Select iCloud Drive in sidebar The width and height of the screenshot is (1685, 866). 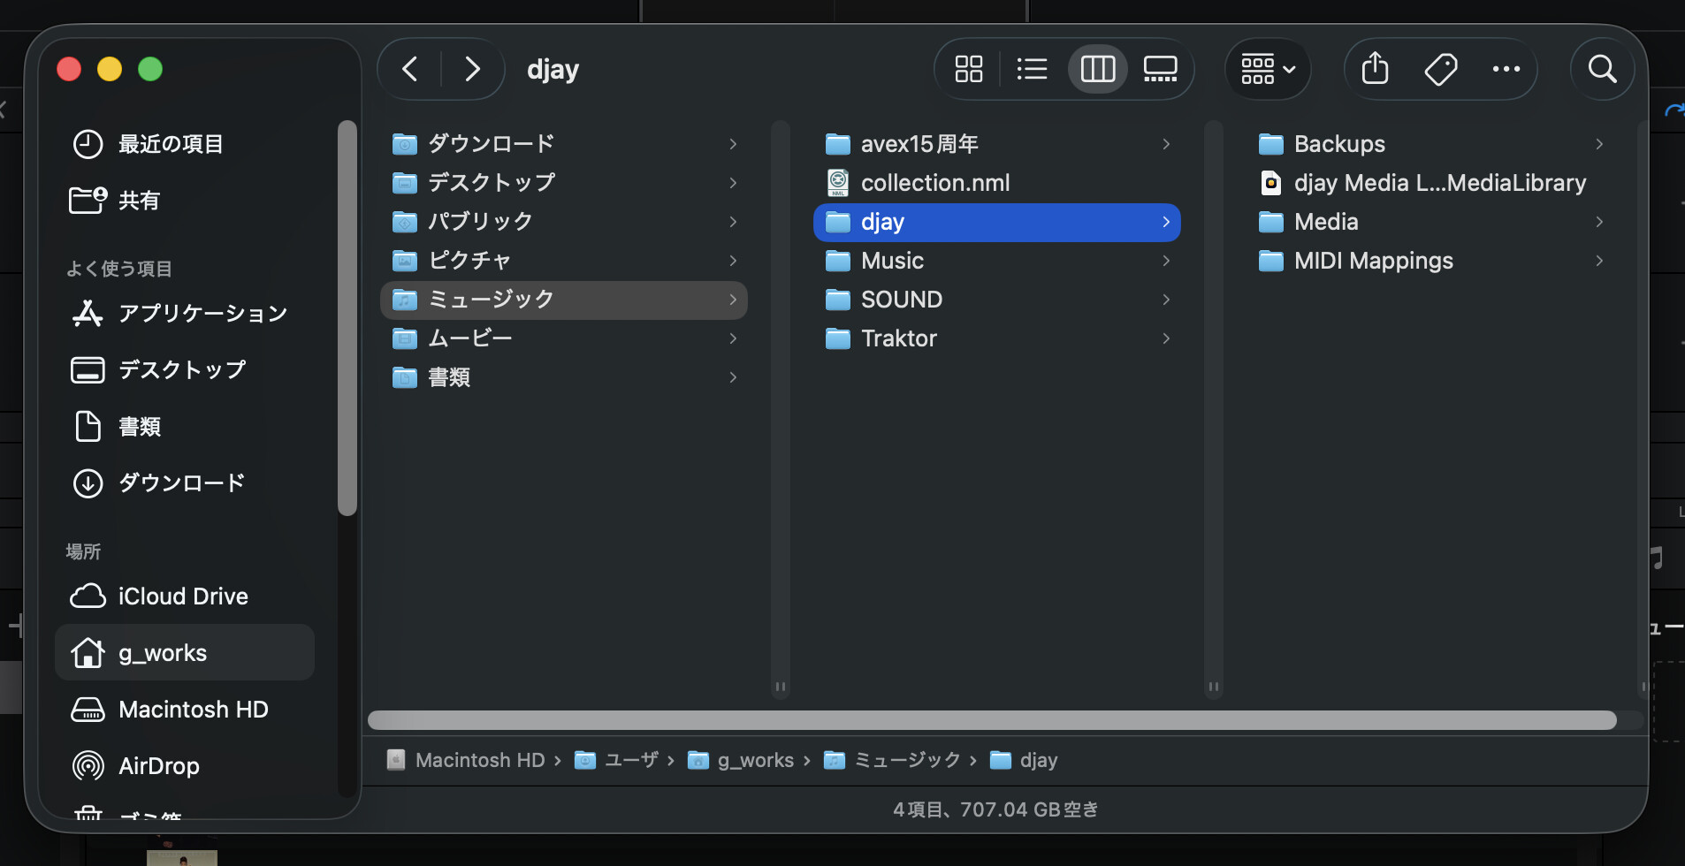(x=182, y=596)
